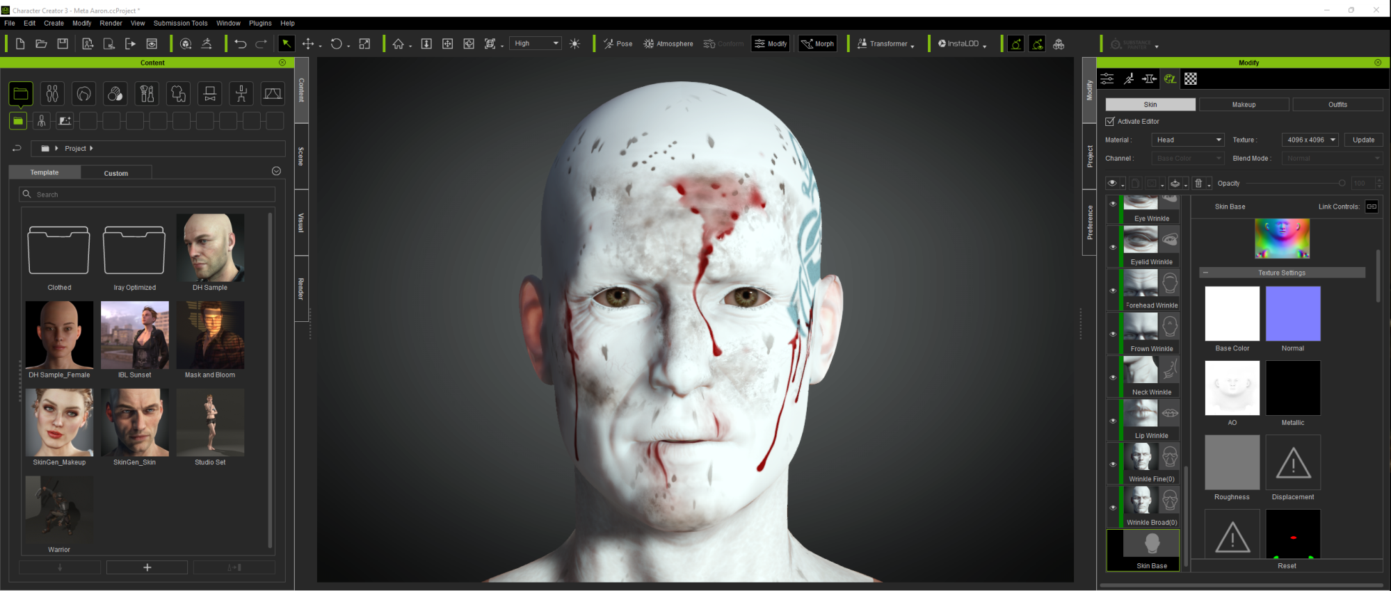Collapse the Texture Settings section
This screenshot has height=591, width=1391.
pyautogui.click(x=1205, y=273)
